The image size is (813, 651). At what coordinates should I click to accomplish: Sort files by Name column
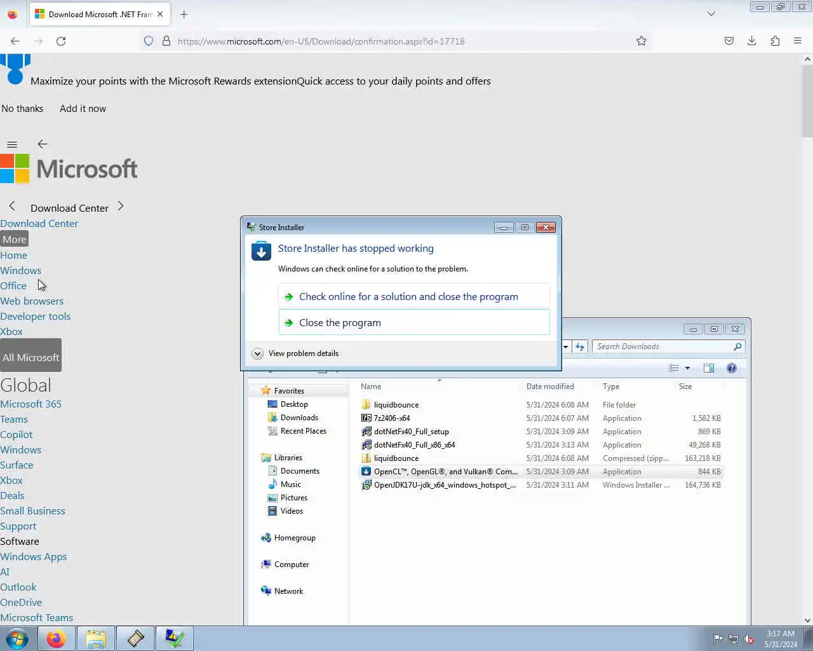(438, 387)
